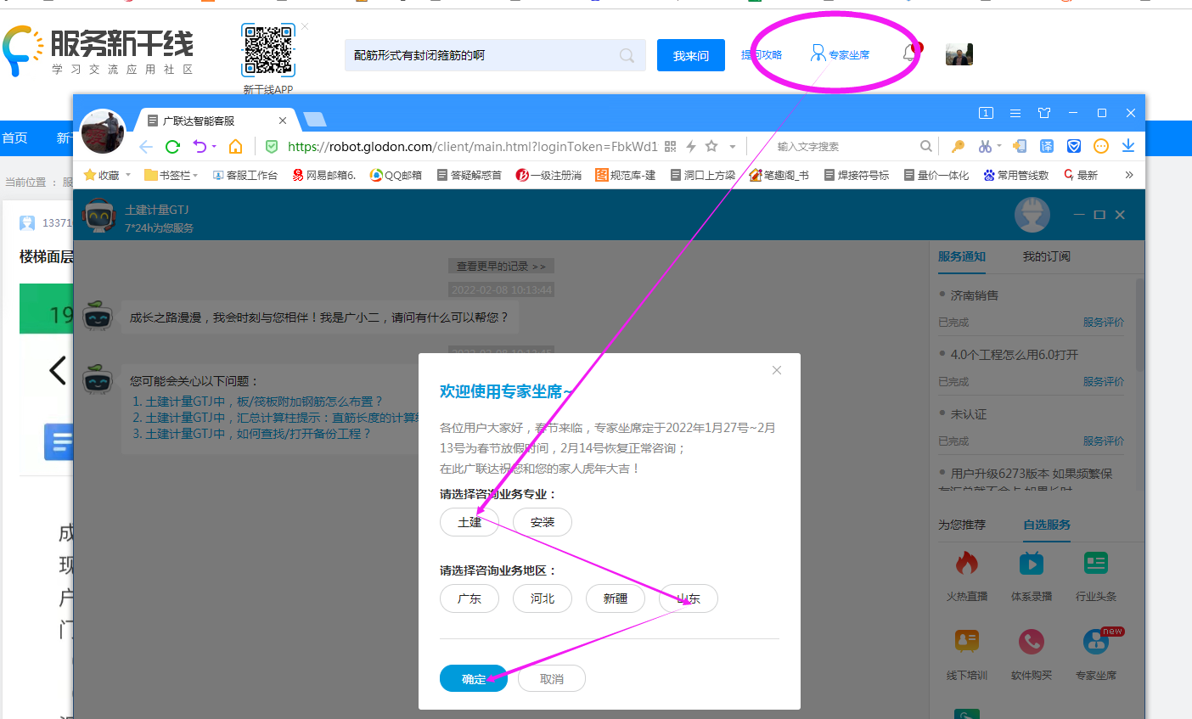Screen dimensions: 1192x719
Task: Open 软件购买 phone icon
Action: click(1032, 642)
